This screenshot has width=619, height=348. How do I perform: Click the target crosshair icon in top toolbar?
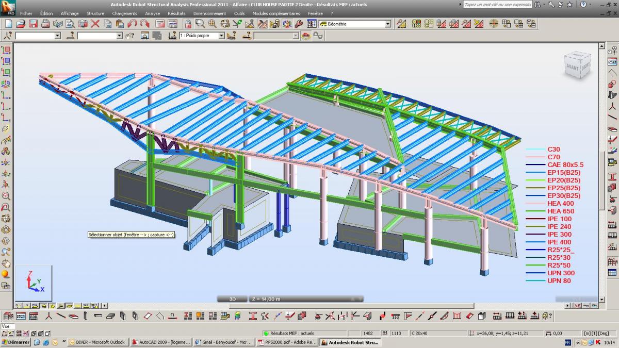coord(494,24)
